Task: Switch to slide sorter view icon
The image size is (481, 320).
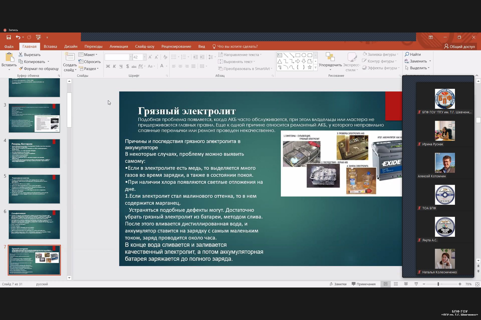Action: coord(396,284)
